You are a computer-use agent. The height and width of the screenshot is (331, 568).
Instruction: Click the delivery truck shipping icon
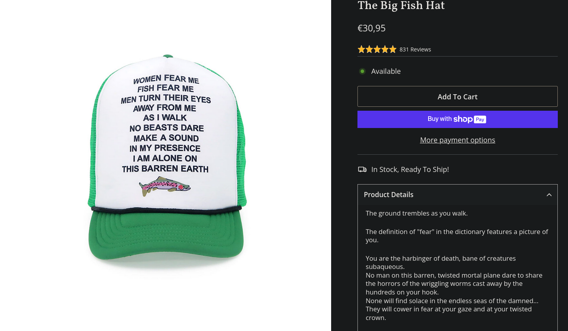362,169
